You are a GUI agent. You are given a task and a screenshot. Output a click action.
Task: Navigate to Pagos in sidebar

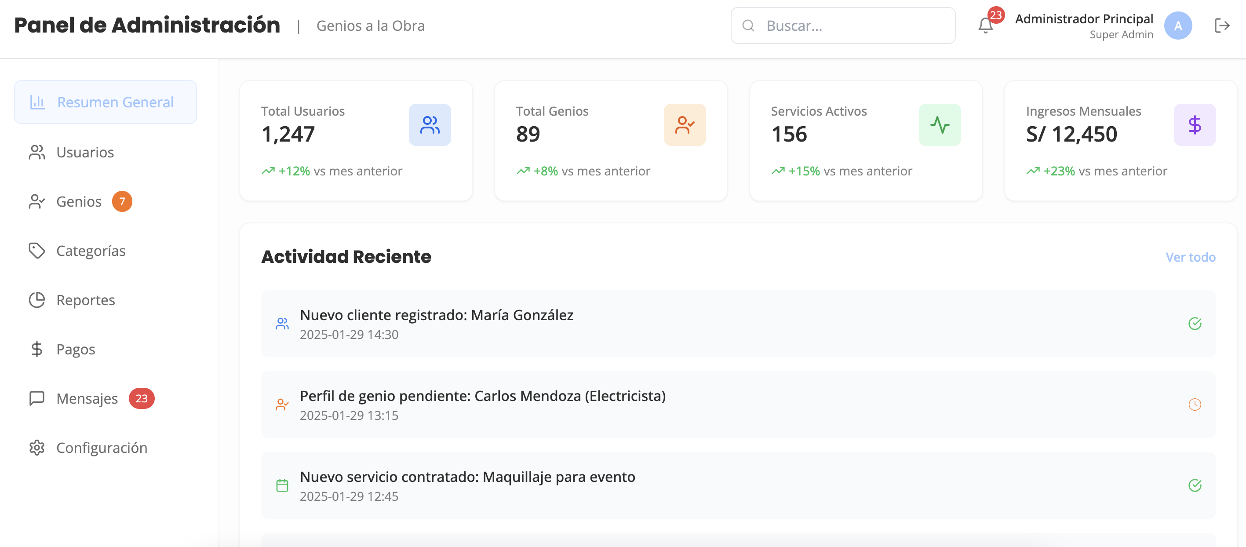(76, 349)
